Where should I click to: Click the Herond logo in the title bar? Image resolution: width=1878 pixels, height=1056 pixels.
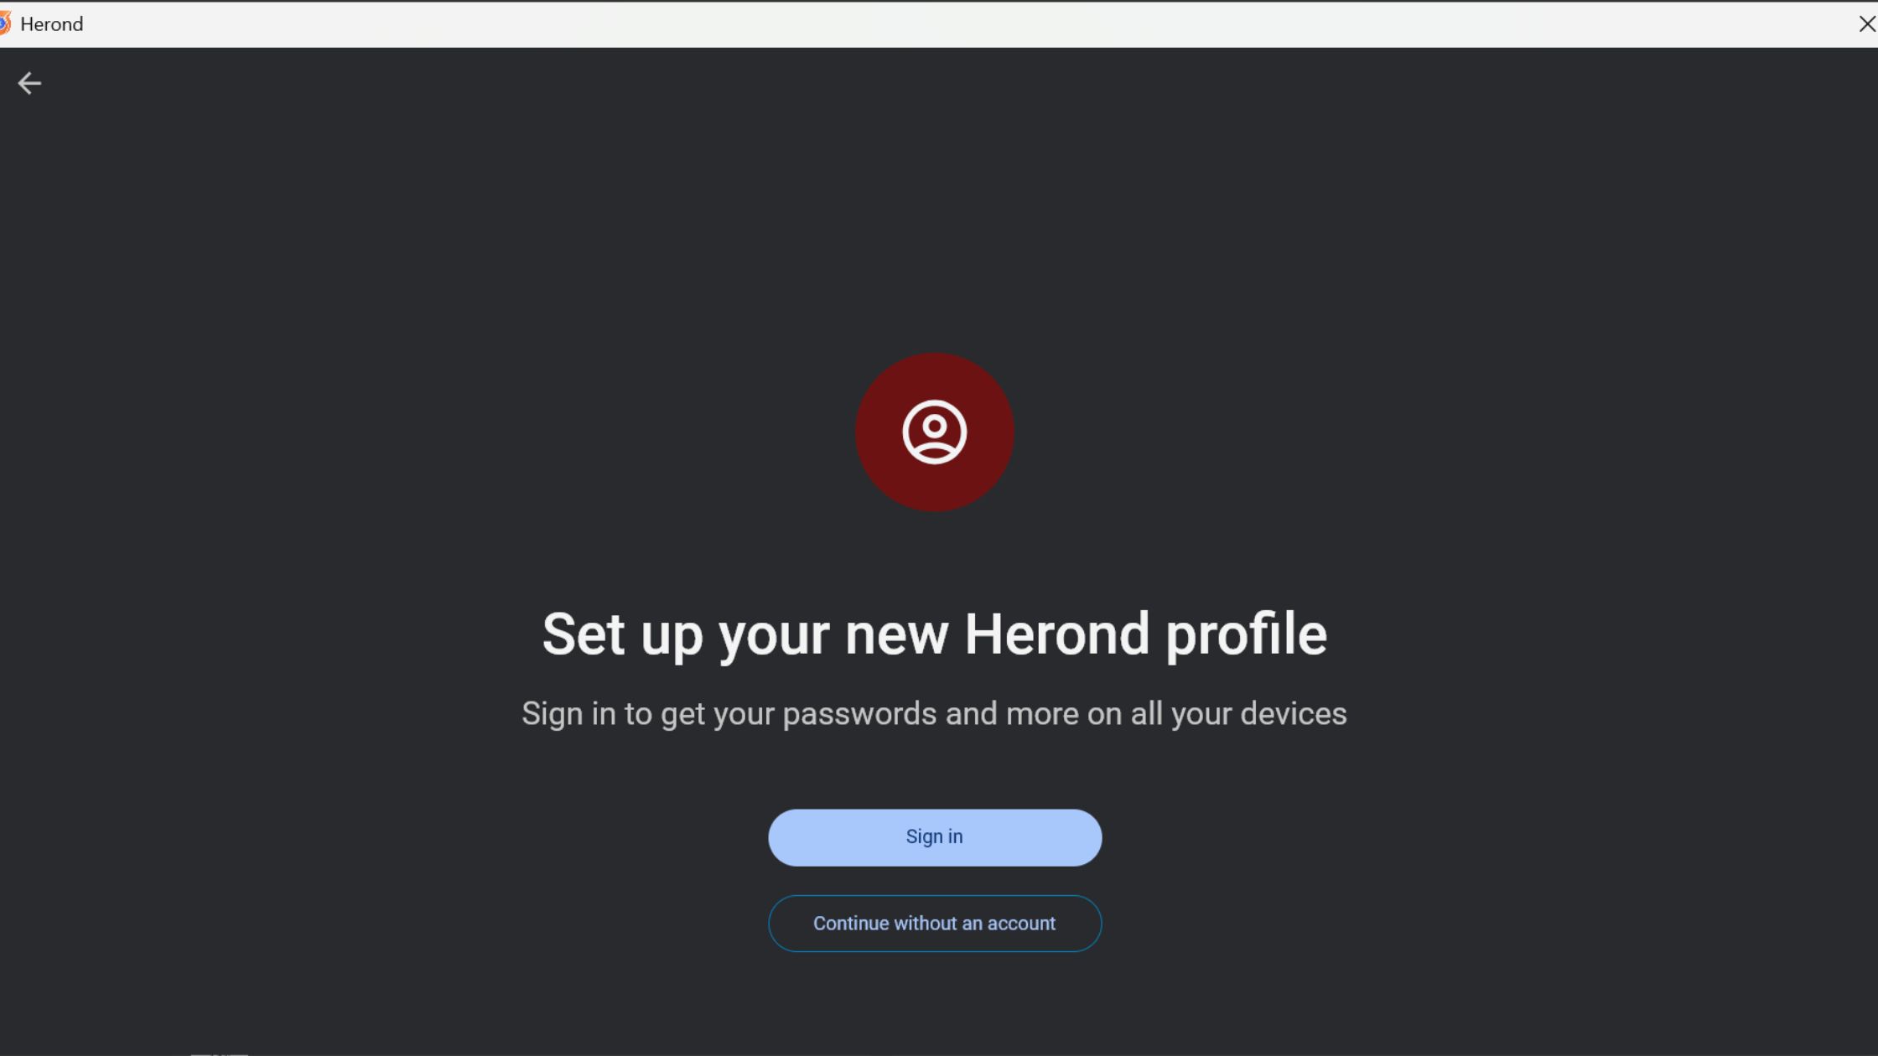[4, 23]
